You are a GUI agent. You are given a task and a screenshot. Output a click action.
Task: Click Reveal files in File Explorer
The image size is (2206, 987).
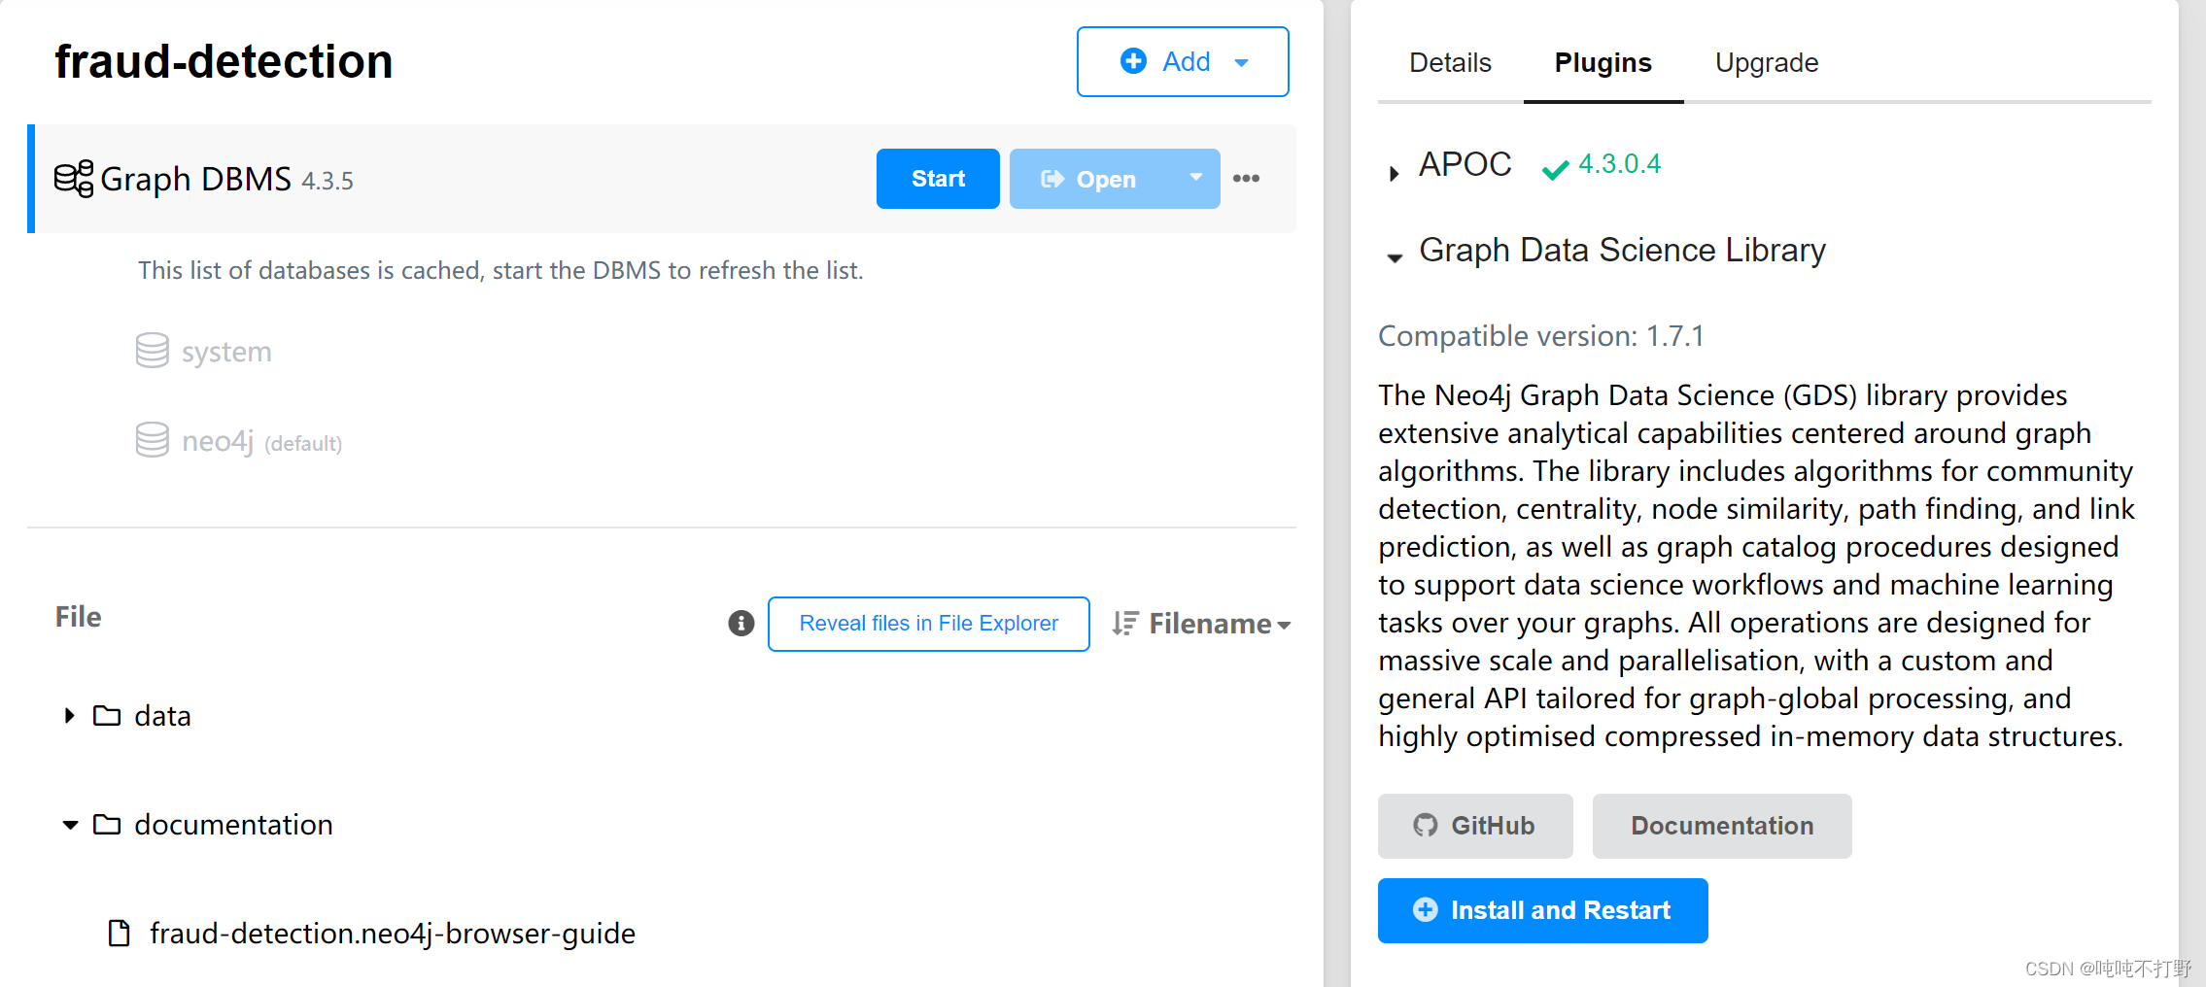(x=928, y=624)
